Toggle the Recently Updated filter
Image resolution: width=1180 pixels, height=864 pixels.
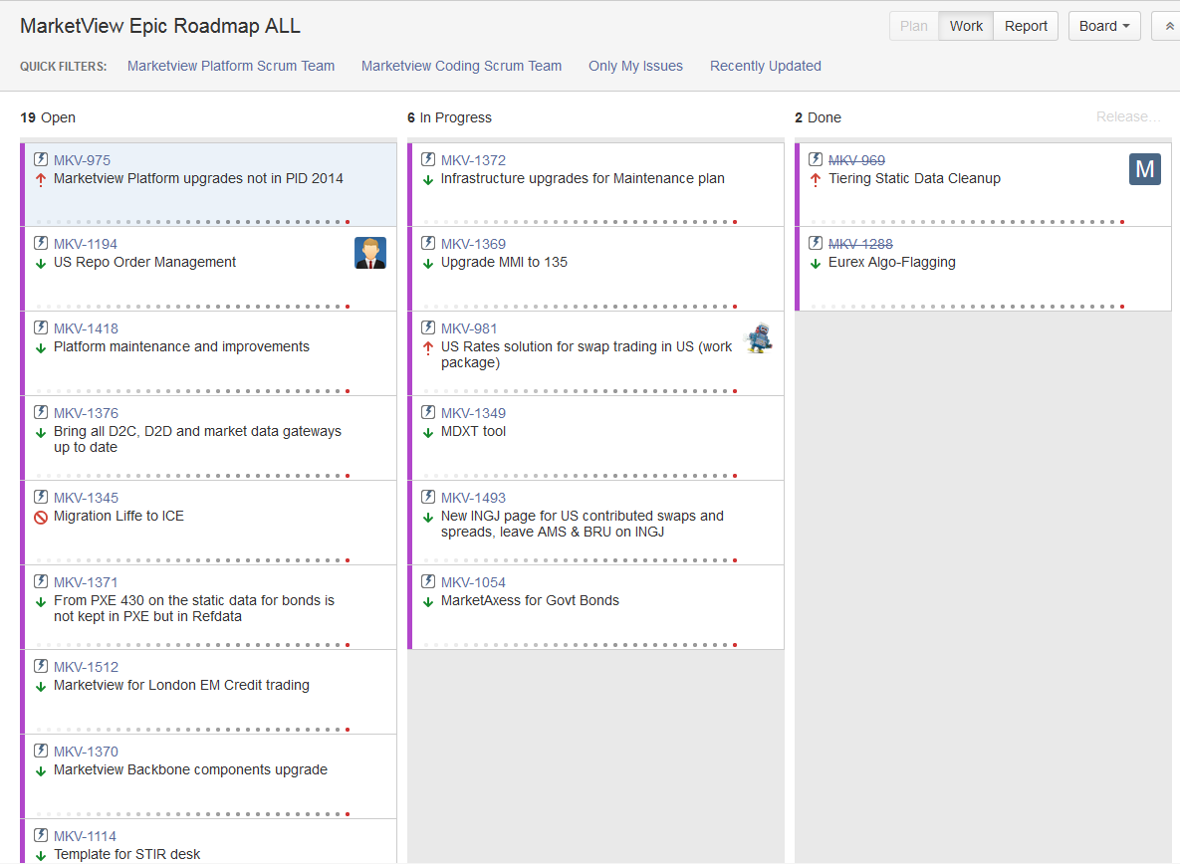[x=766, y=66]
